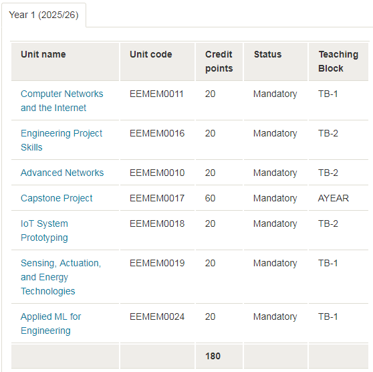Select the Unit code column header

pyautogui.click(x=157, y=62)
